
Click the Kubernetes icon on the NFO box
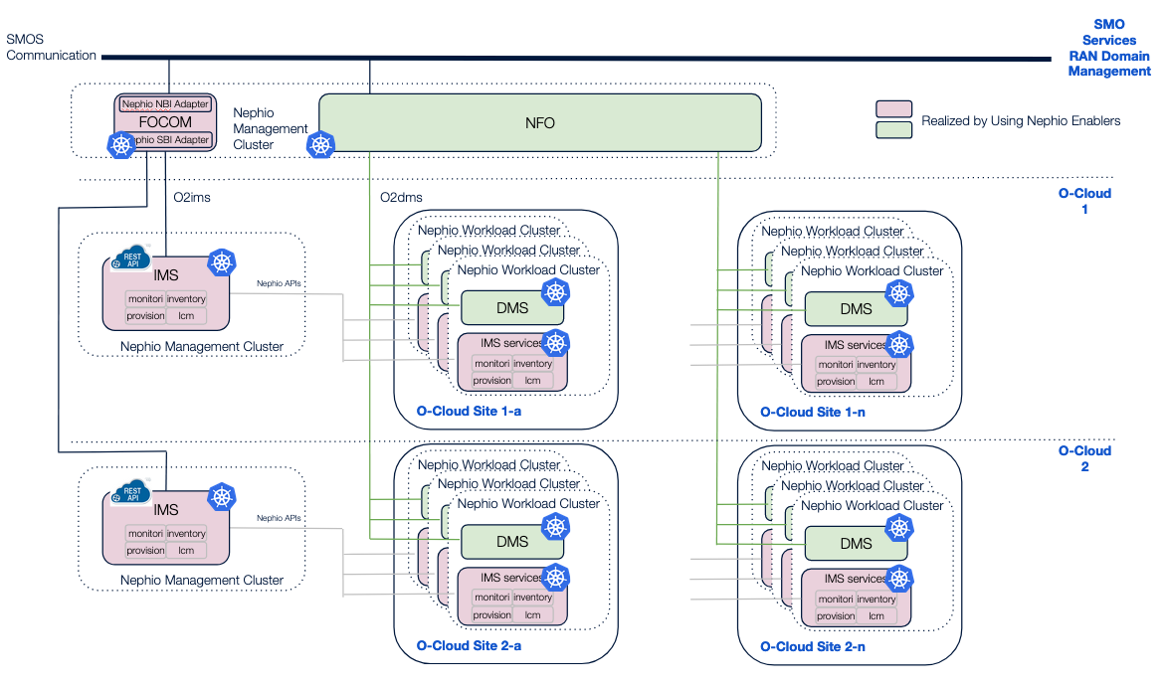(320, 145)
